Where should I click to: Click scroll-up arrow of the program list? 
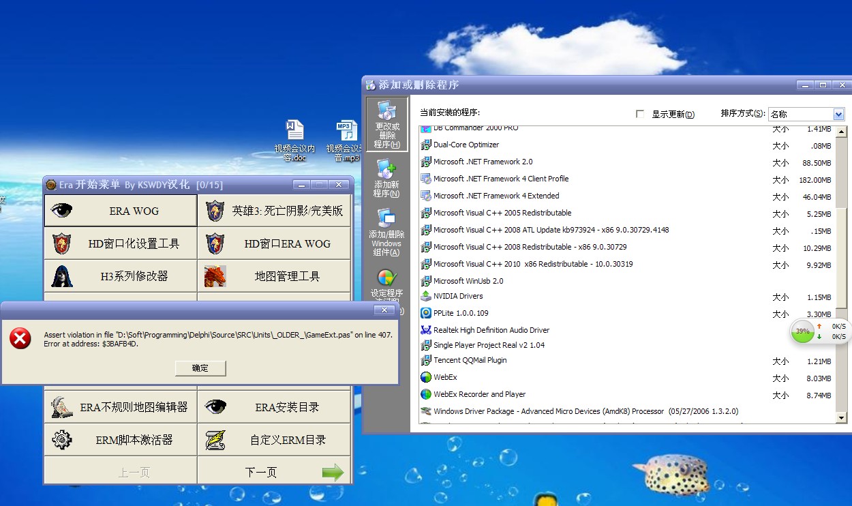click(x=840, y=132)
